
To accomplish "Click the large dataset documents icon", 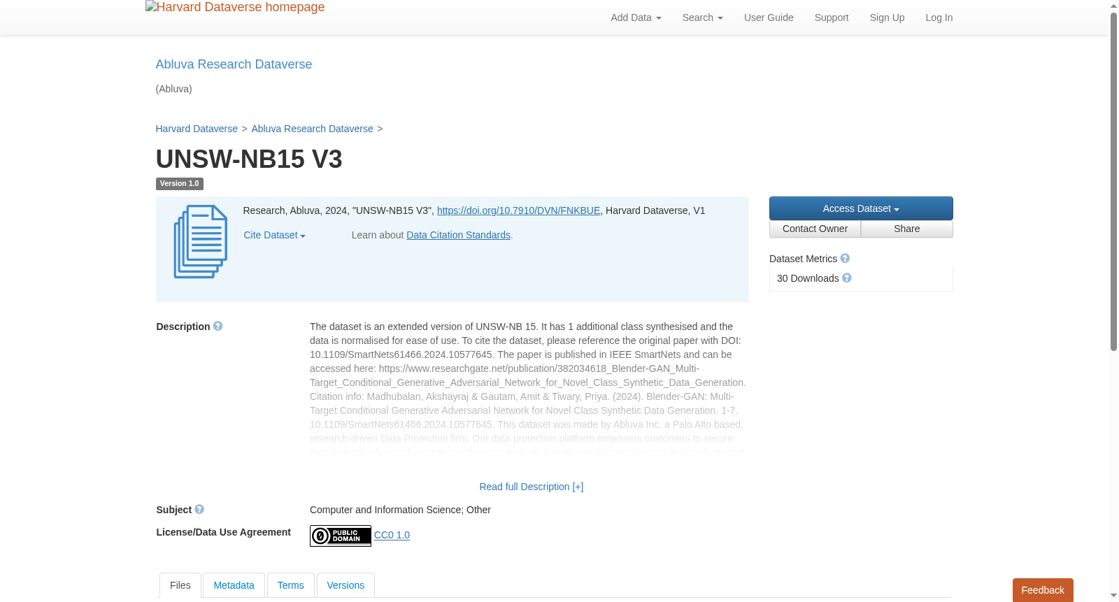I will pyautogui.click(x=201, y=242).
